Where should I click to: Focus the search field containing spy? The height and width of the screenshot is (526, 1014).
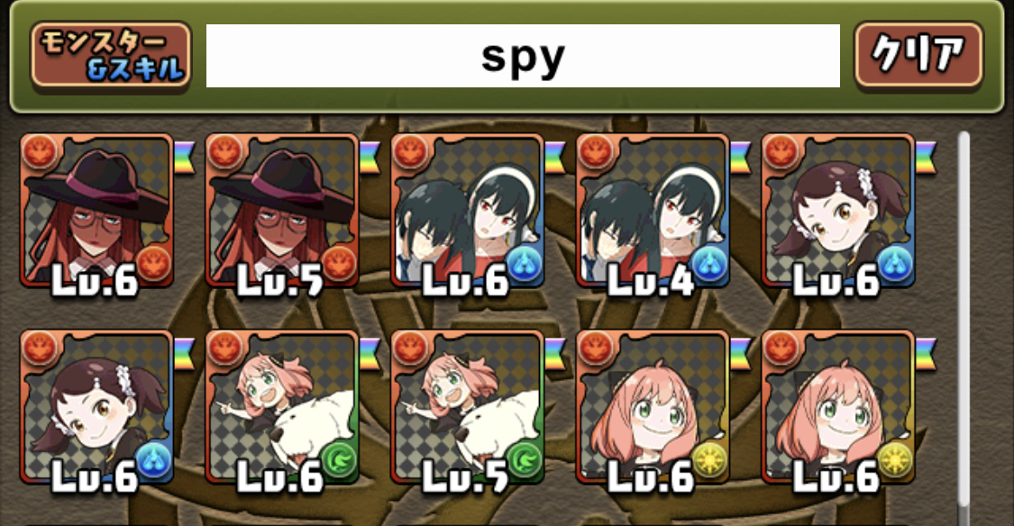[x=523, y=56]
